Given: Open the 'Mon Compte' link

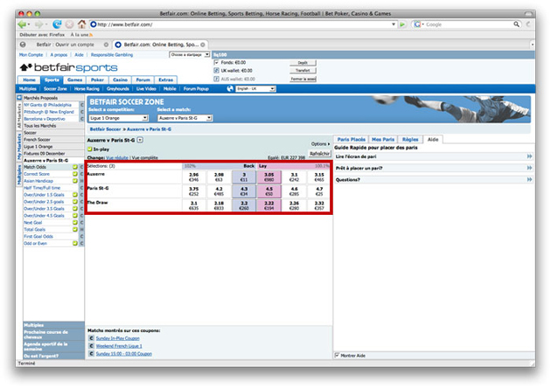Looking at the screenshot, I should 31,55.
